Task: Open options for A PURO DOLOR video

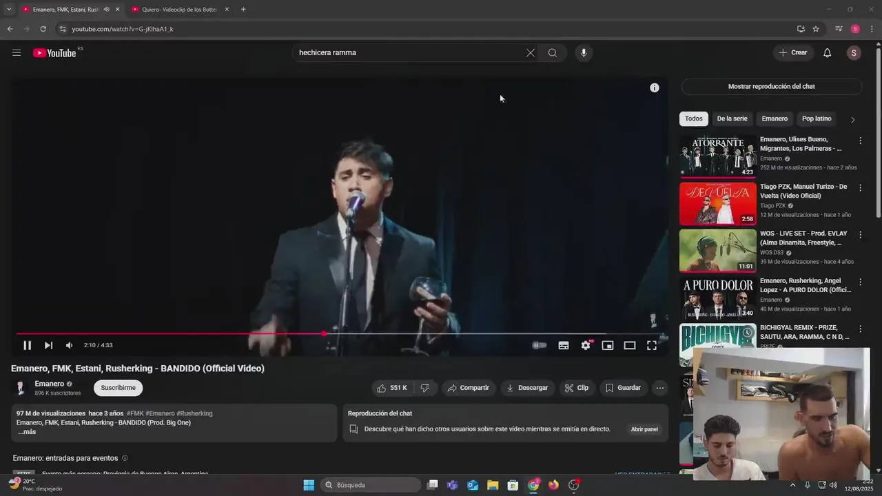Action: tap(860, 282)
